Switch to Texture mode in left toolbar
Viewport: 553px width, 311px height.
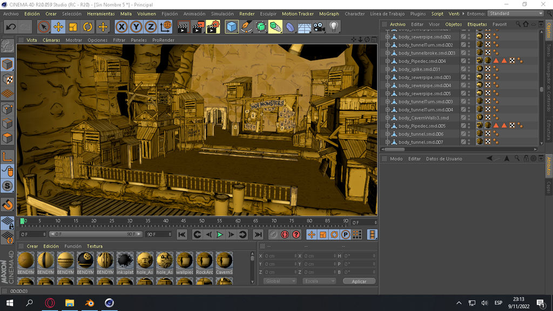(x=8, y=79)
